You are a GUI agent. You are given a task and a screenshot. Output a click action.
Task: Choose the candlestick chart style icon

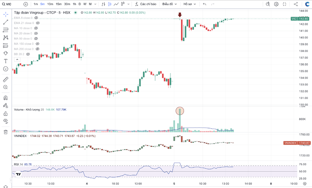tap(109, 4)
